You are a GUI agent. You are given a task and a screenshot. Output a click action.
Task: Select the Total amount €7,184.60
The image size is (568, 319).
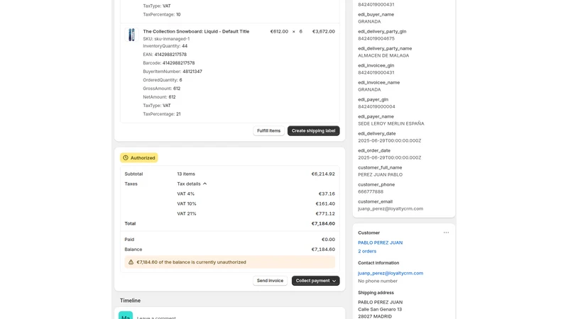pos(323,223)
